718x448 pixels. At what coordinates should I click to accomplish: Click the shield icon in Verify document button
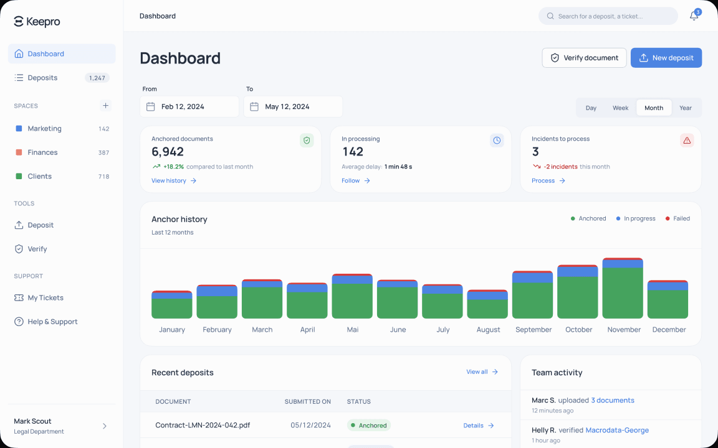[555, 58]
